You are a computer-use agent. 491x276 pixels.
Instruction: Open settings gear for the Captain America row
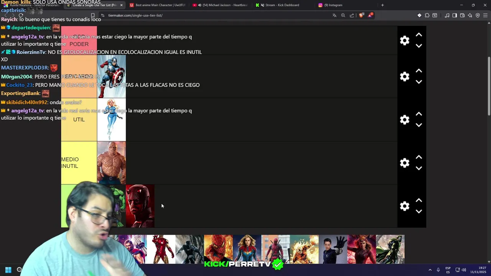point(404,76)
